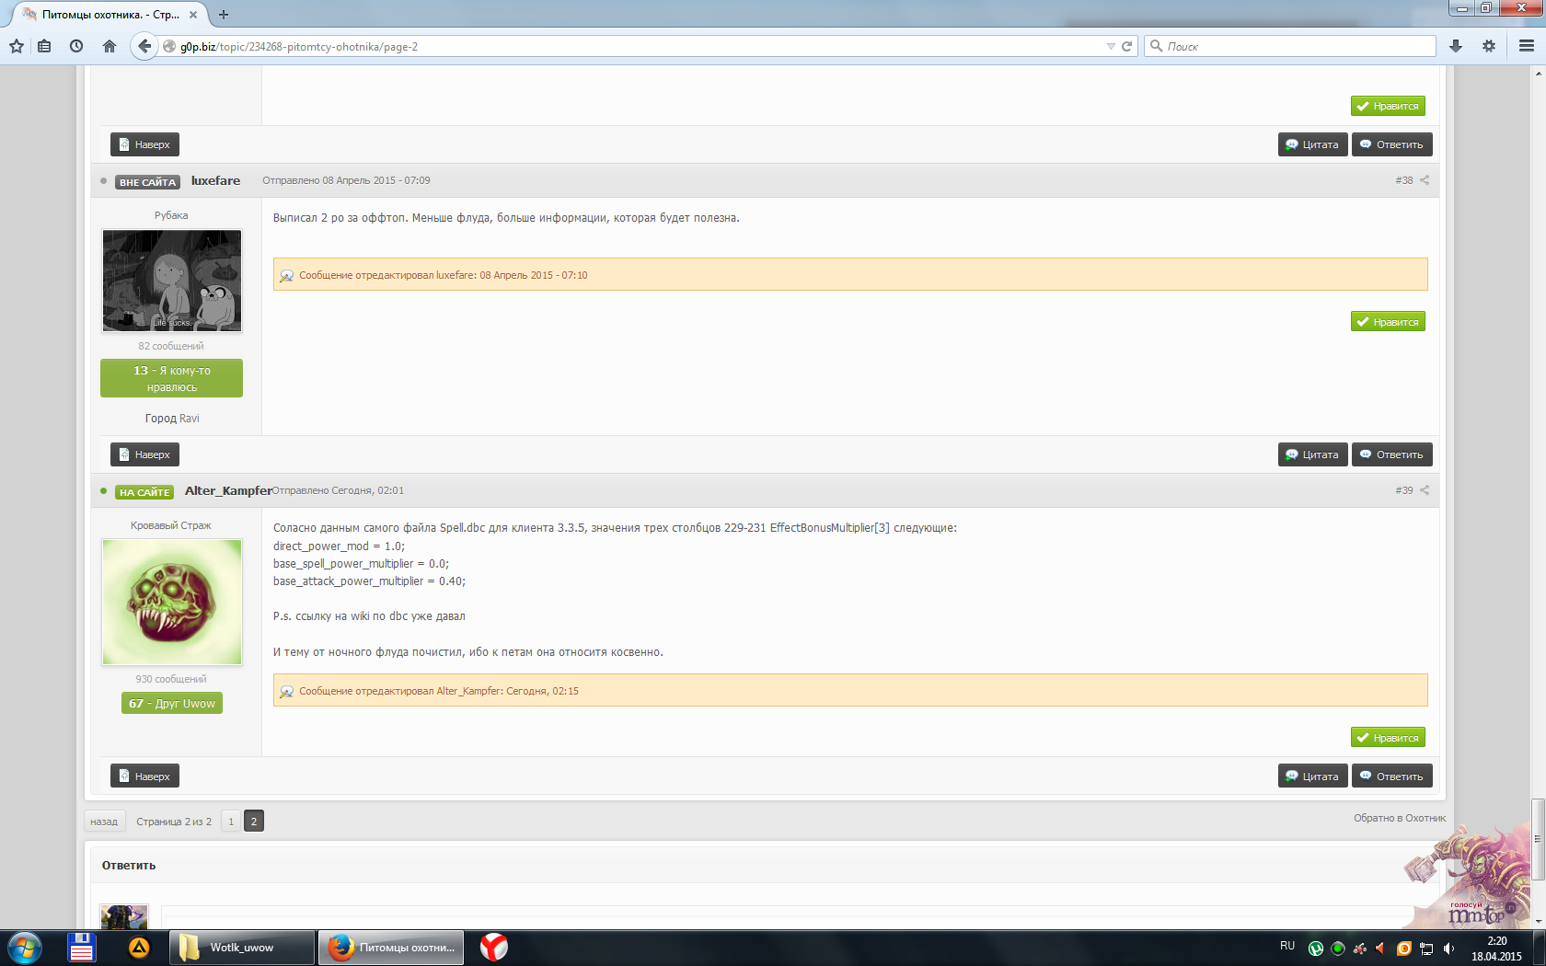Go to page 1 of the topic
The image size is (1546, 966).
[231, 822]
